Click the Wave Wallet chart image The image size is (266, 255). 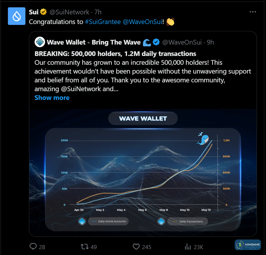point(143,172)
